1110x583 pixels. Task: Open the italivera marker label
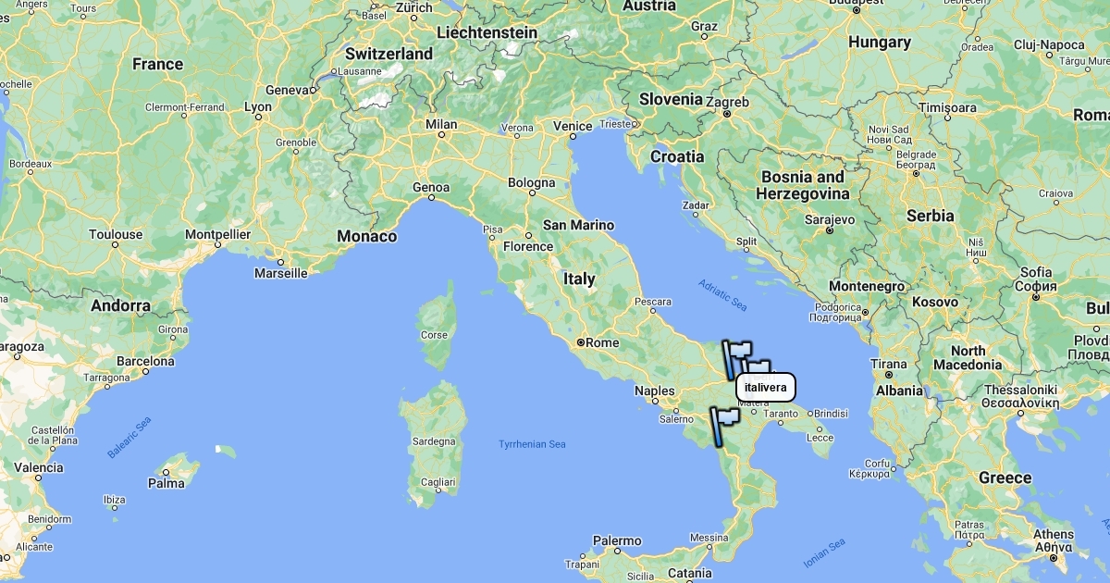[766, 388]
